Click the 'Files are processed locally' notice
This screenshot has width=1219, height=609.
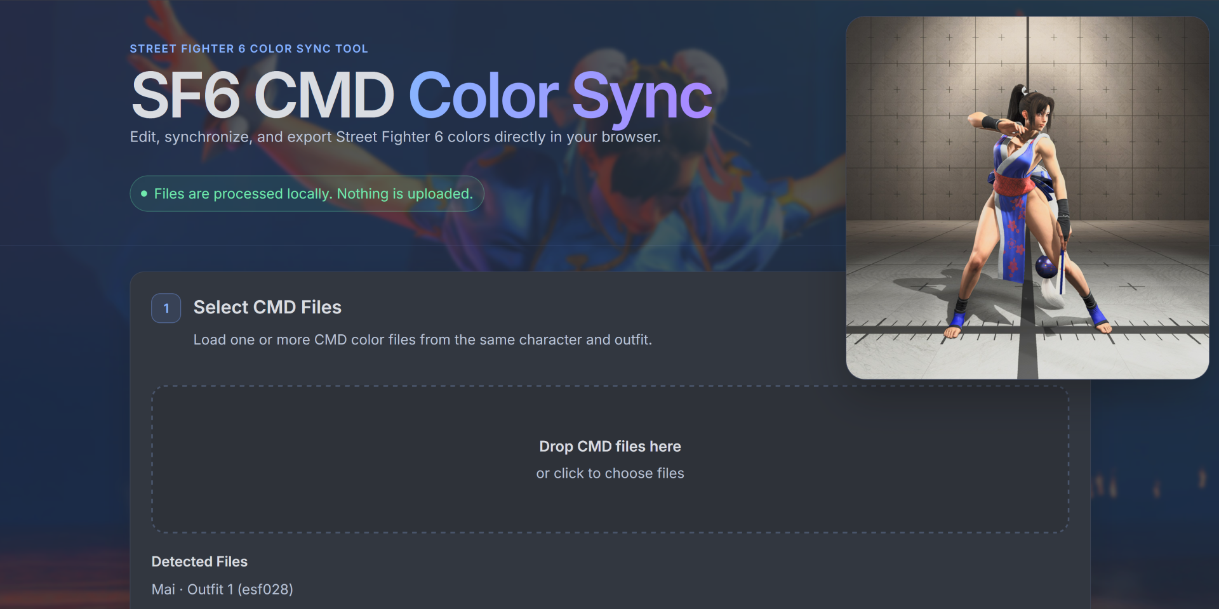click(x=307, y=193)
